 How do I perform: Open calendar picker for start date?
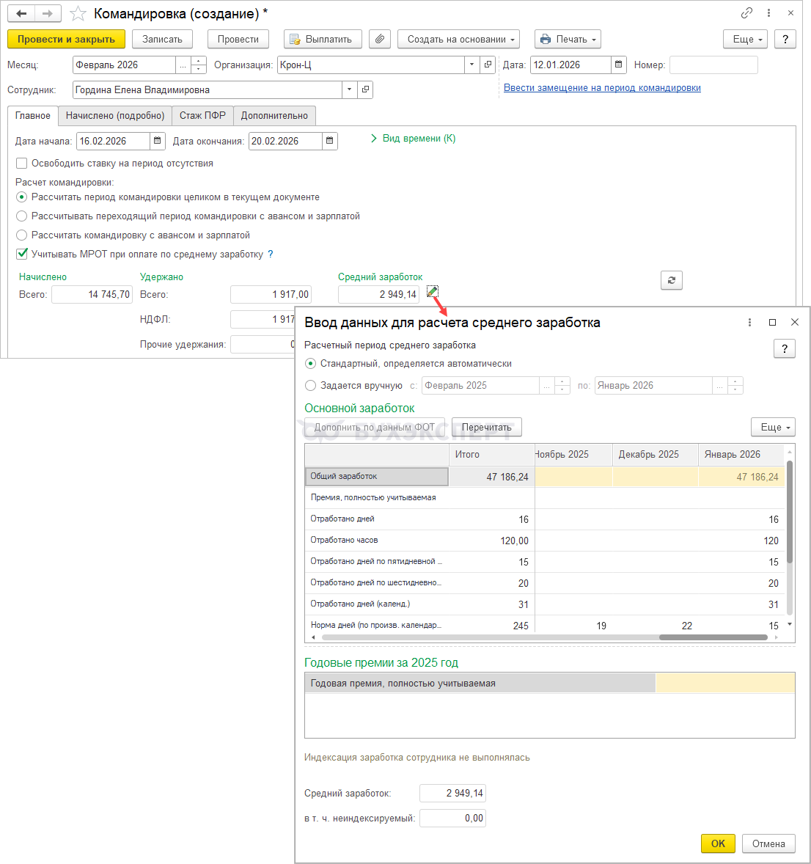click(158, 142)
